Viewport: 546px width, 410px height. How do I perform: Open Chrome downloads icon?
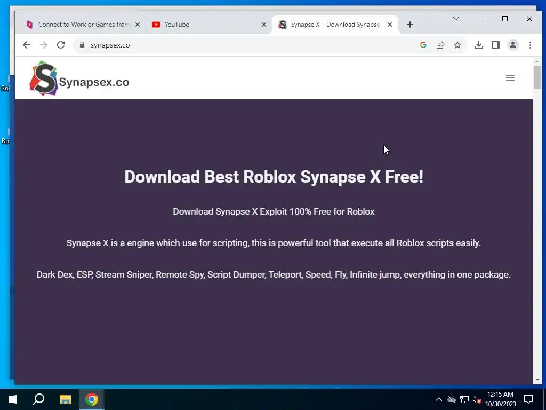tap(478, 45)
